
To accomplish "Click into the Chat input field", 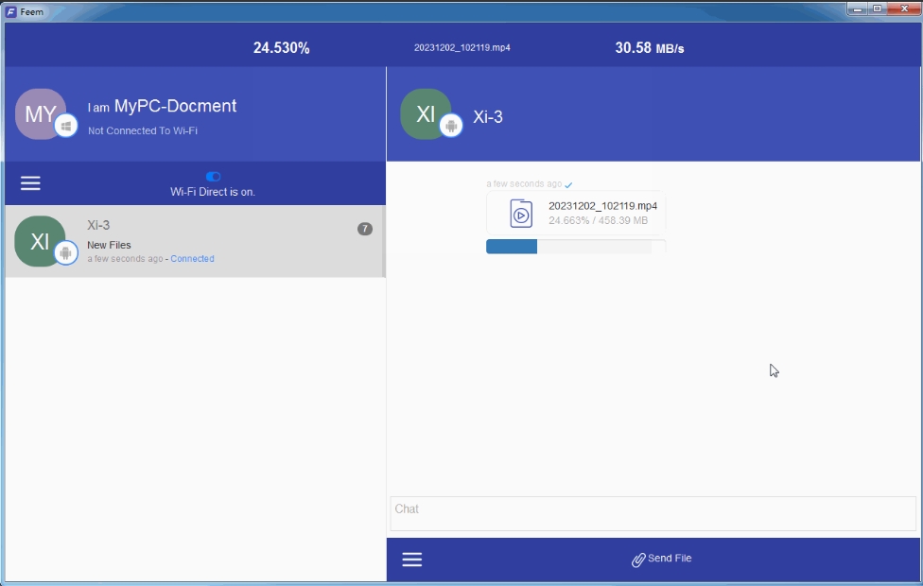I will (x=653, y=513).
